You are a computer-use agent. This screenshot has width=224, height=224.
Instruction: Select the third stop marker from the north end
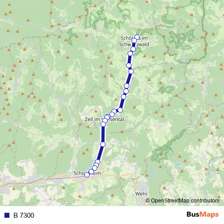click(133, 49)
